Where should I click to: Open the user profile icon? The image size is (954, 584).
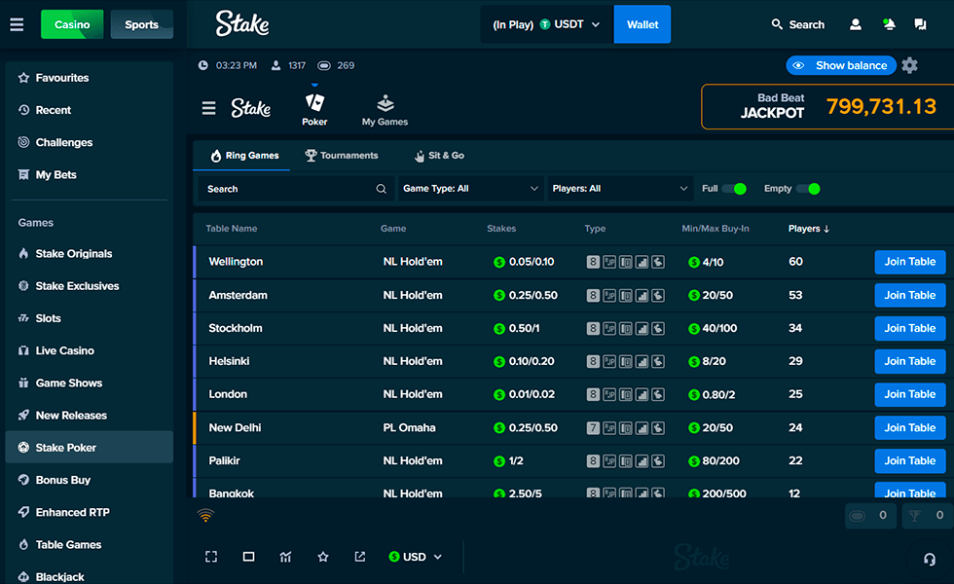[x=856, y=24]
